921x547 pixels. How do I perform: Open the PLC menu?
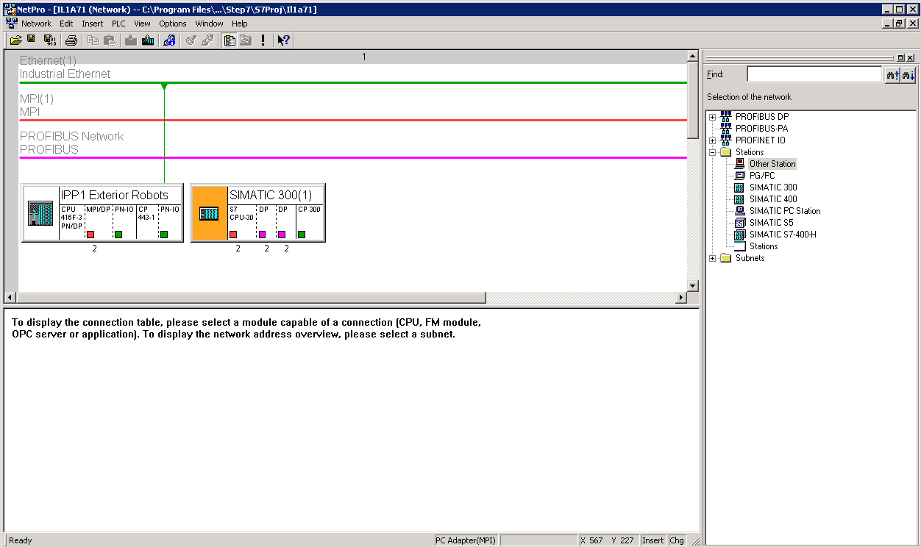[x=118, y=24]
